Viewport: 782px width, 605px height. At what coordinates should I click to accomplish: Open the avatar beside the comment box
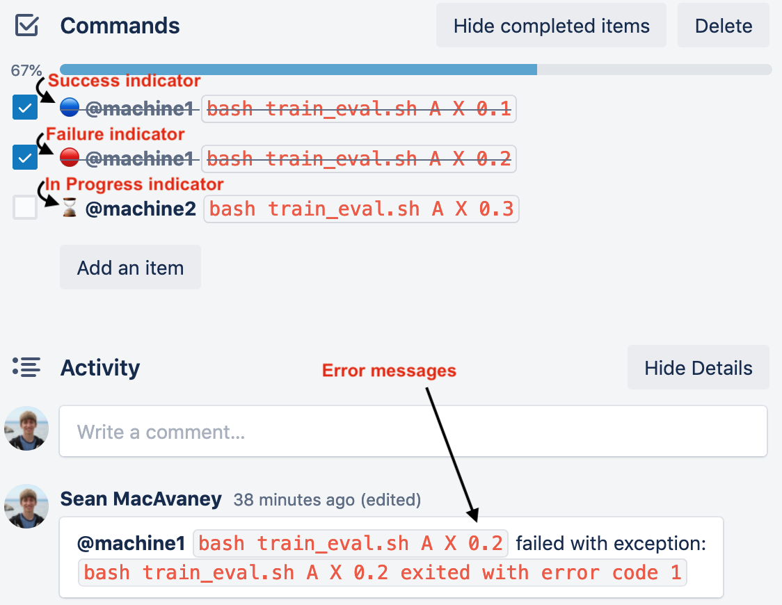(26, 428)
